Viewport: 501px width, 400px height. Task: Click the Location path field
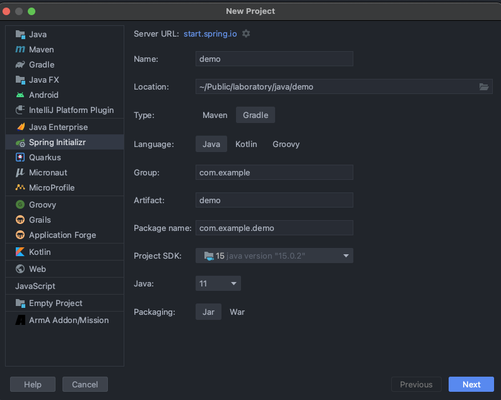point(344,86)
